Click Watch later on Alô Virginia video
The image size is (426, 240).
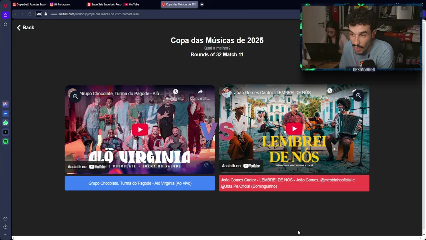(x=175, y=95)
